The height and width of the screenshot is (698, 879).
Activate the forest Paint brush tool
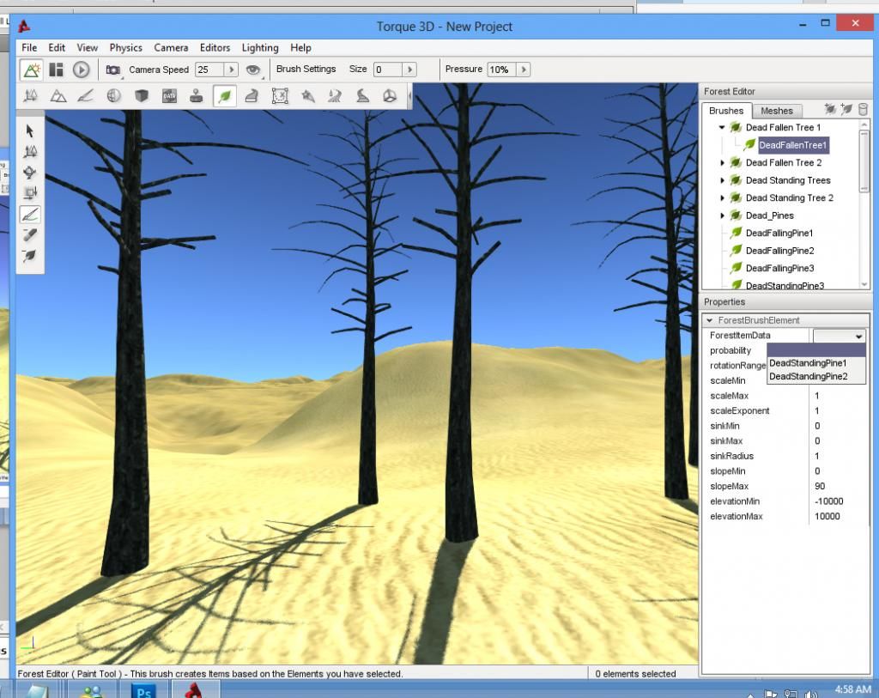tap(30, 214)
